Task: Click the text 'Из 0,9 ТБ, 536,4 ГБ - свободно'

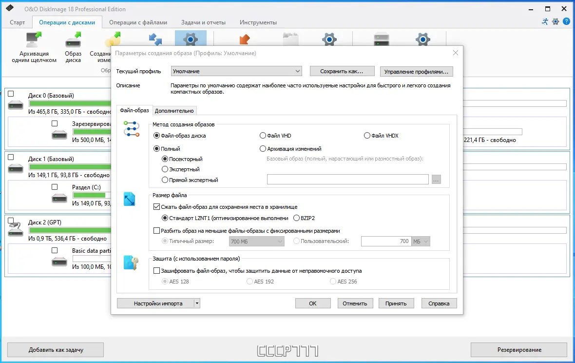Action: coord(67,239)
